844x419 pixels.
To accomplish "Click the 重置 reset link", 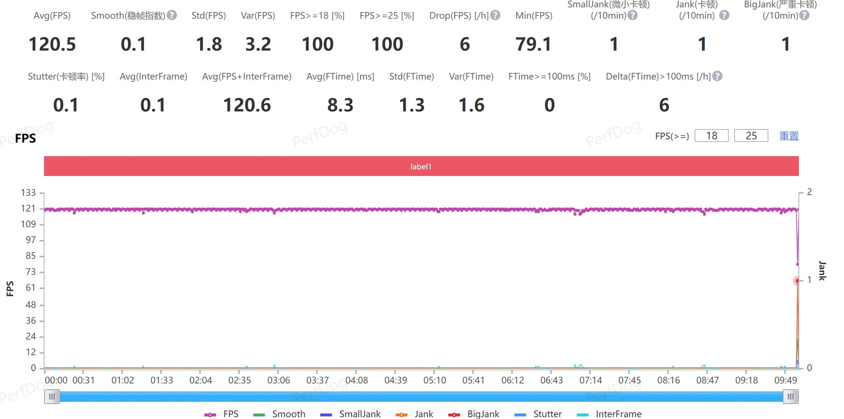I will tap(789, 136).
